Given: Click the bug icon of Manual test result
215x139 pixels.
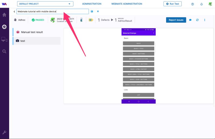Looking at the screenshot, I should tap(18, 32).
